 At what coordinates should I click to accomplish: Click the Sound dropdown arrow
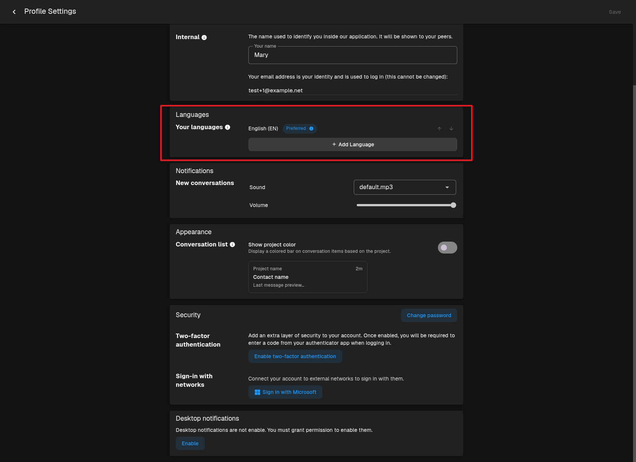click(x=447, y=187)
